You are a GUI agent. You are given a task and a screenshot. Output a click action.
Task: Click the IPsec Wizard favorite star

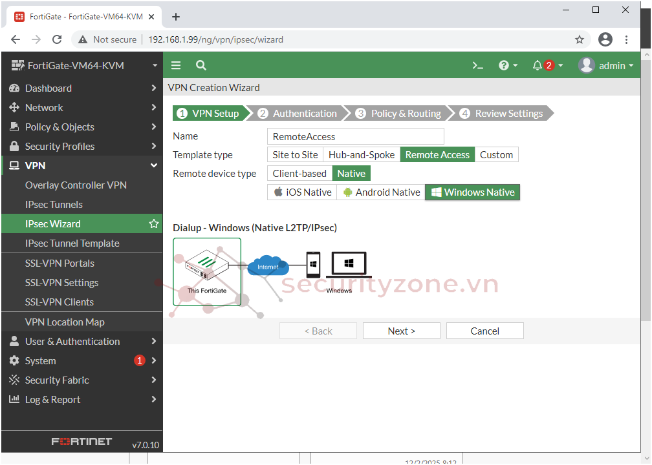(154, 224)
